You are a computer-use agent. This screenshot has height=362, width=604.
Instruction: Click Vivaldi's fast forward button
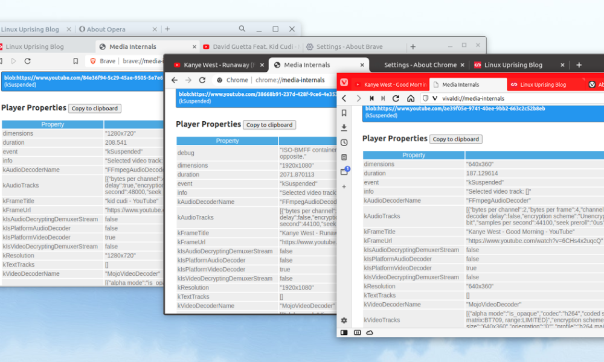(x=383, y=98)
